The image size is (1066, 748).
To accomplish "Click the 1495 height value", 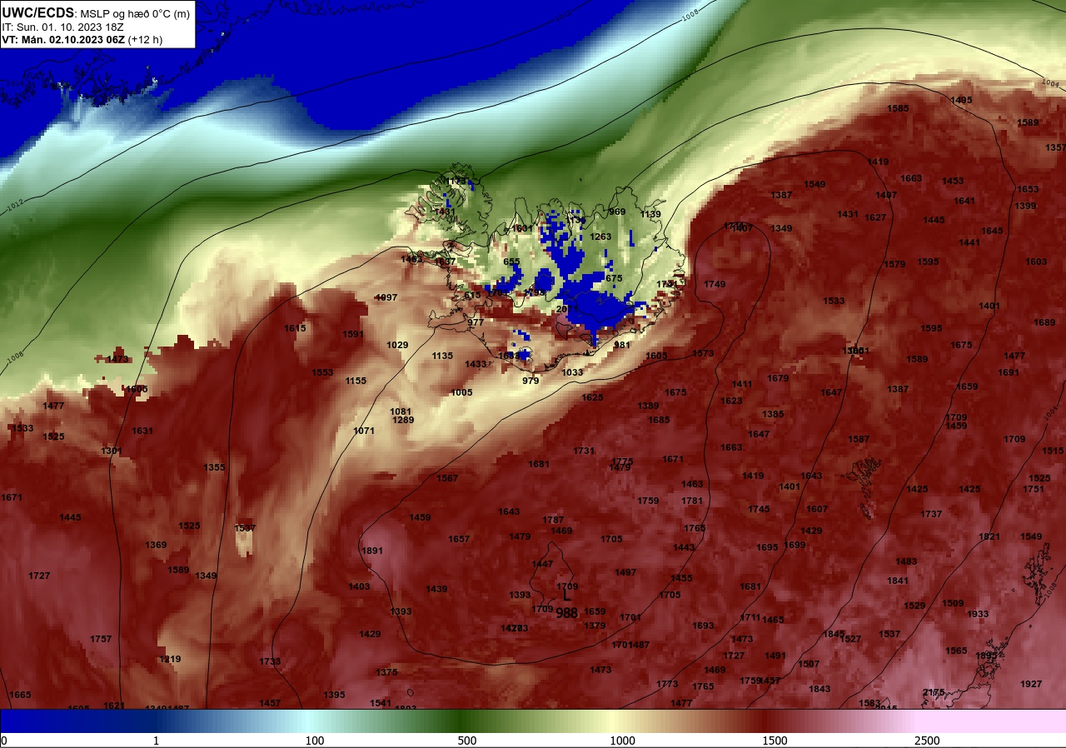I will (961, 100).
